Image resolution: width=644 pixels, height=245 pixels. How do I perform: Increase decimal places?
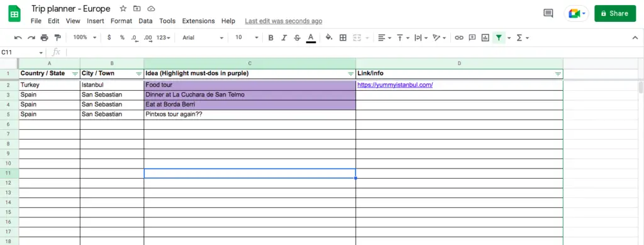coord(148,38)
